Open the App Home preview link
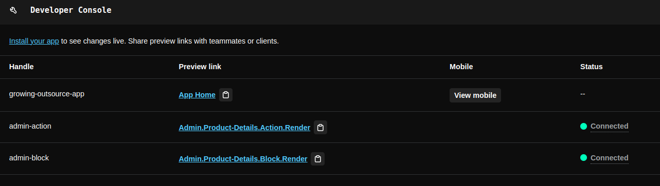This screenshot has width=660, height=186. (197, 95)
